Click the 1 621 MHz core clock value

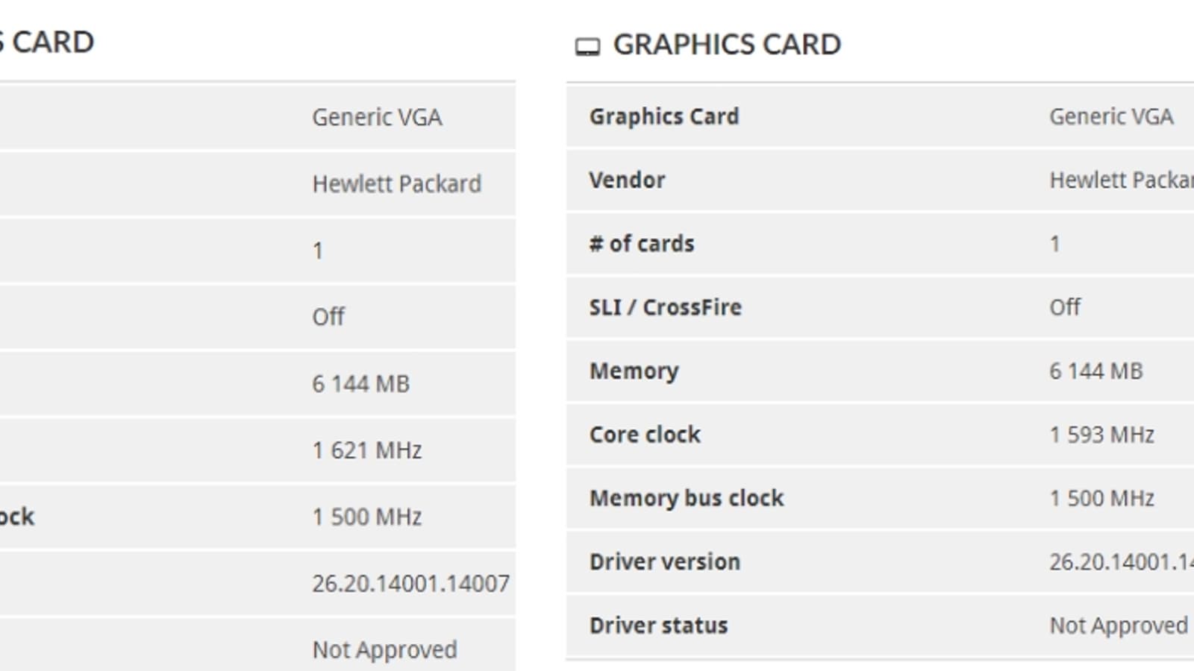point(366,450)
